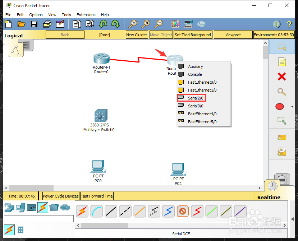Select Auxiliary port from popup menu
Image resolution: width=298 pixels, height=241 pixels.
[x=203, y=66]
